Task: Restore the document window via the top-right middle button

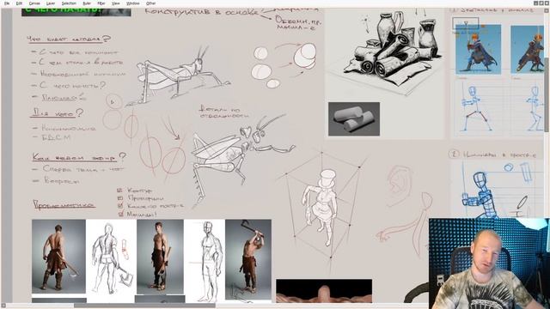Action: pyautogui.click(x=541, y=3)
